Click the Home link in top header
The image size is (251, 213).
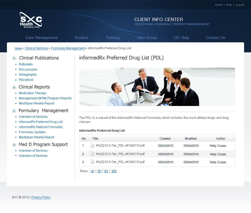click(x=219, y=5)
